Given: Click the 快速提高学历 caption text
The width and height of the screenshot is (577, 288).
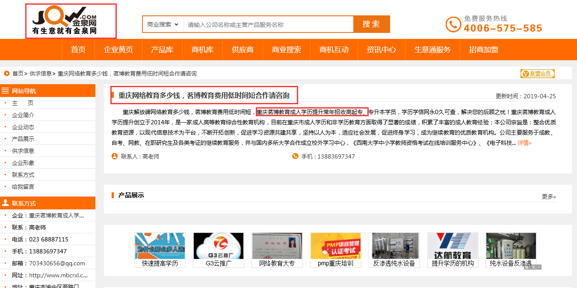Looking at the screenshot, I should [x=160, y=263].
